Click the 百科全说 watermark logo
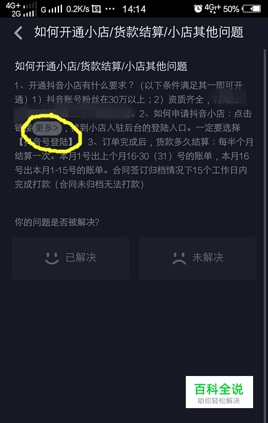The height and width of the screenshot is (423, 268). point(219,391)
